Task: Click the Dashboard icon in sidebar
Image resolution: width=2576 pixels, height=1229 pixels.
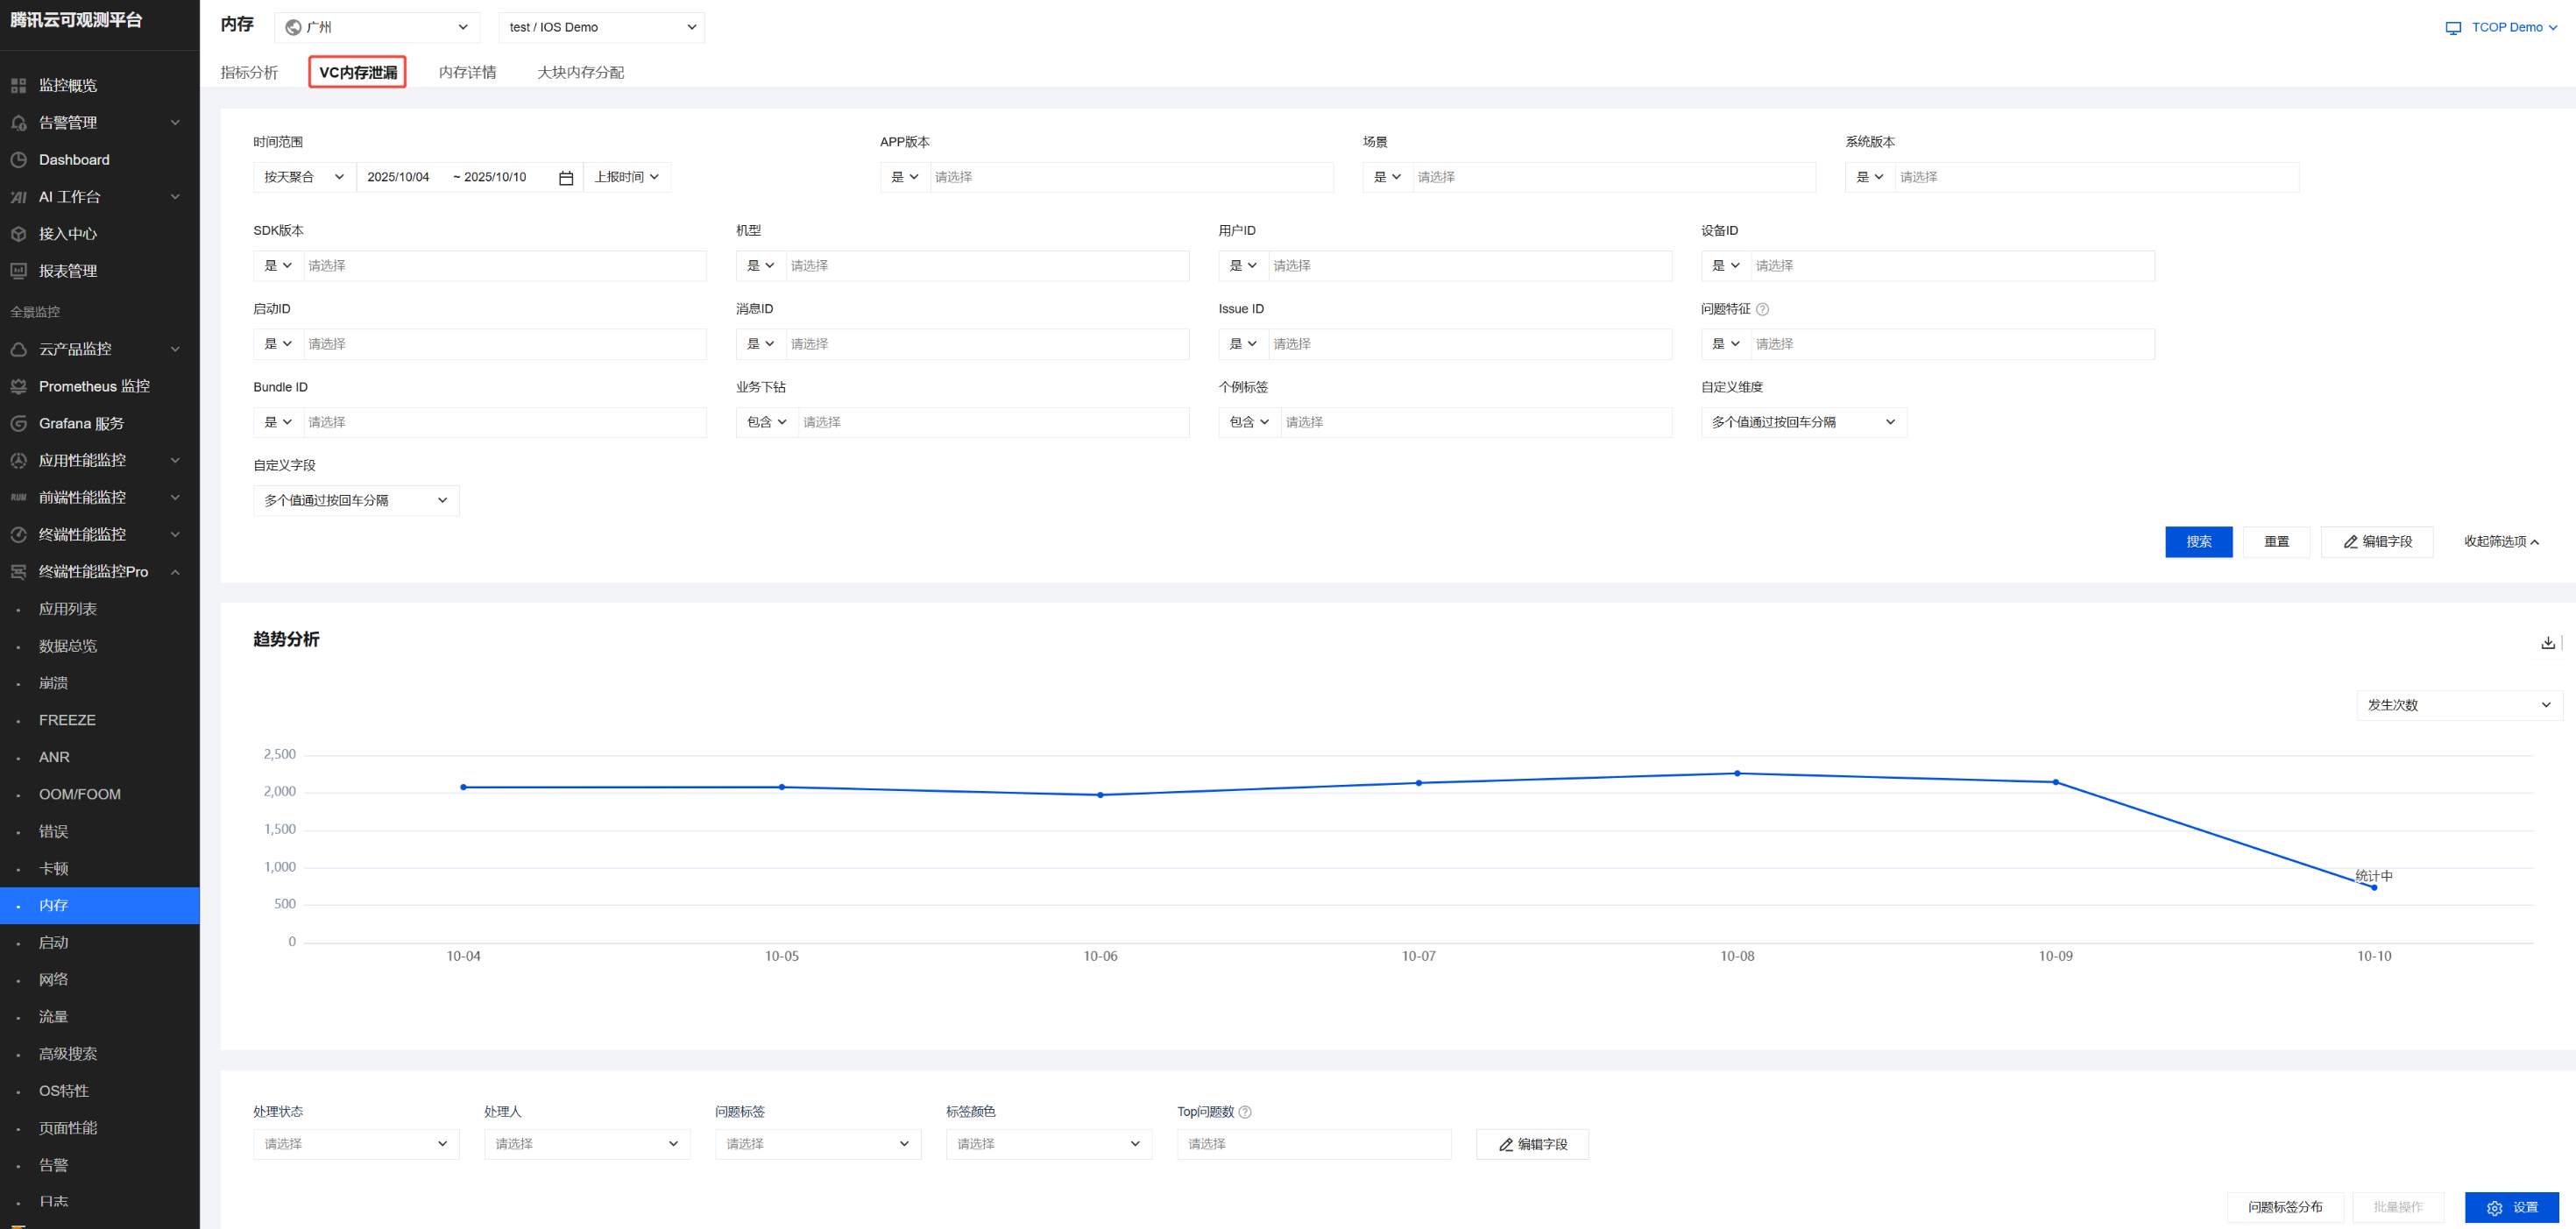Action: (19, 160)
